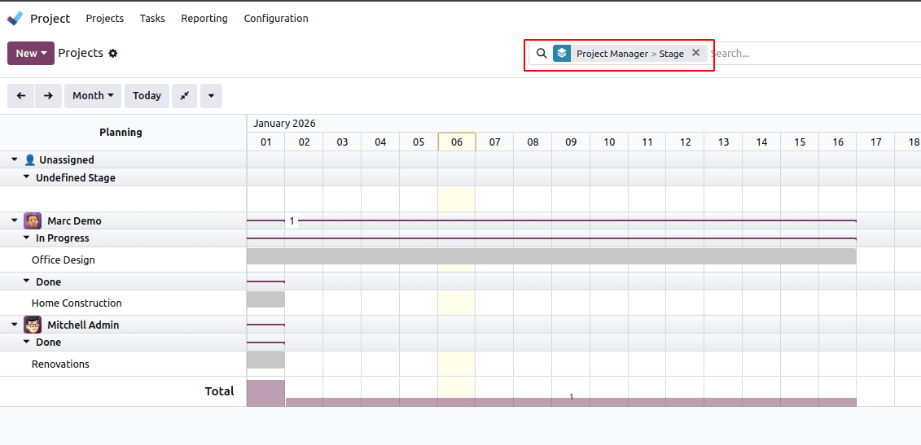Click the Projects breadcrumb title
Viewport: 921px width, 445px height.
click(x=81, y=53)
